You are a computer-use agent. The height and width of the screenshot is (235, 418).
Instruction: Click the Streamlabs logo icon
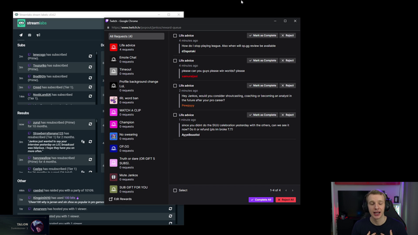(22, 23)
